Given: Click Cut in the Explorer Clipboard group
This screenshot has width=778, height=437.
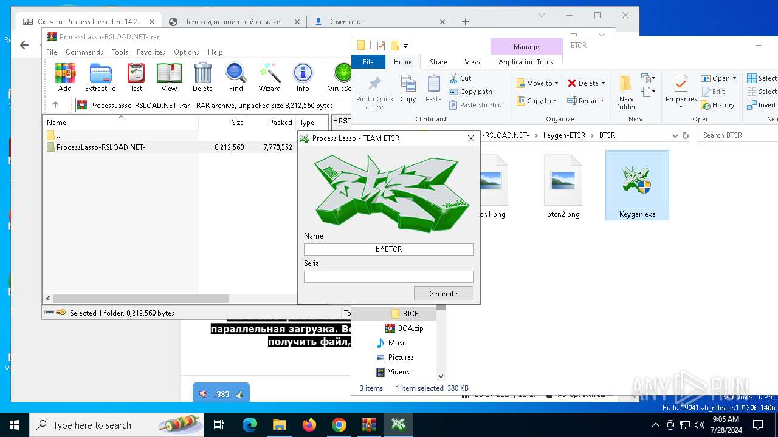Looking at the screenshot, I should [x=460, y=78].
